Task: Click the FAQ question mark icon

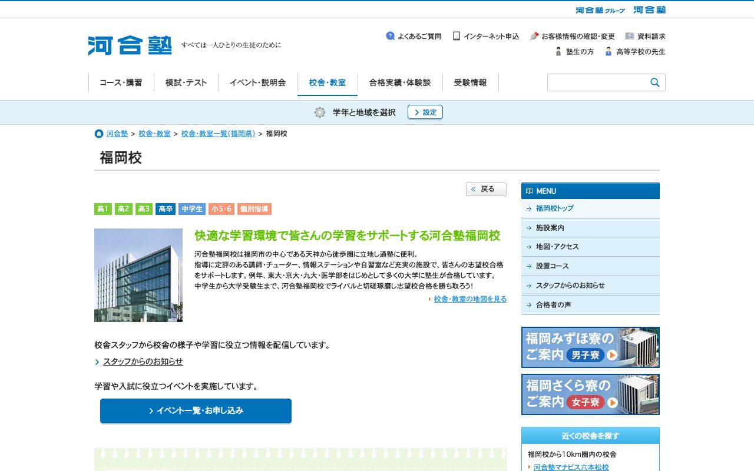Action: (390, 36)
